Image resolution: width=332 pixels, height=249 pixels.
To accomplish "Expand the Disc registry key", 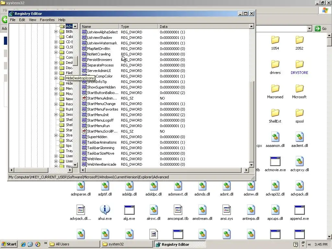I will coord(56,68).
